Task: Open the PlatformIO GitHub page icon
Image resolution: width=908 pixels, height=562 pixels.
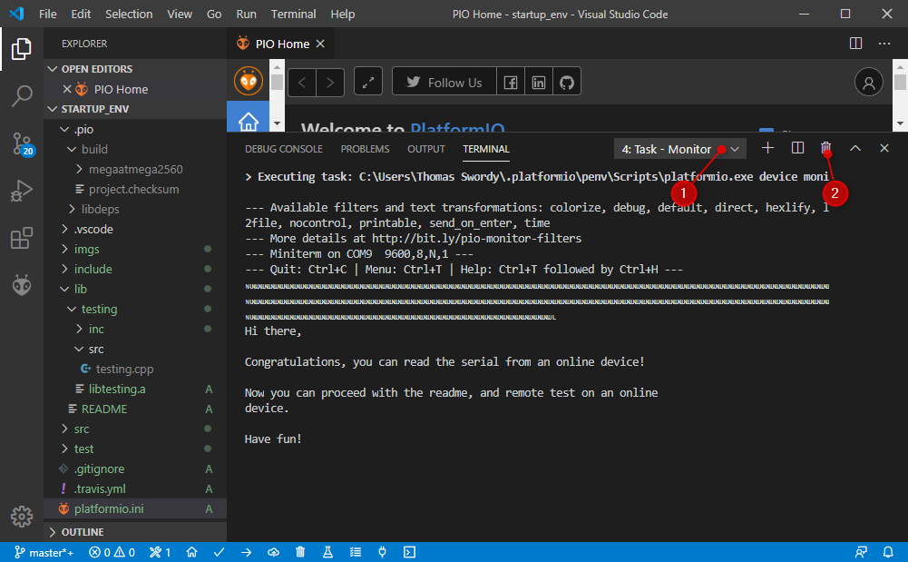Action: pos(567,83)
